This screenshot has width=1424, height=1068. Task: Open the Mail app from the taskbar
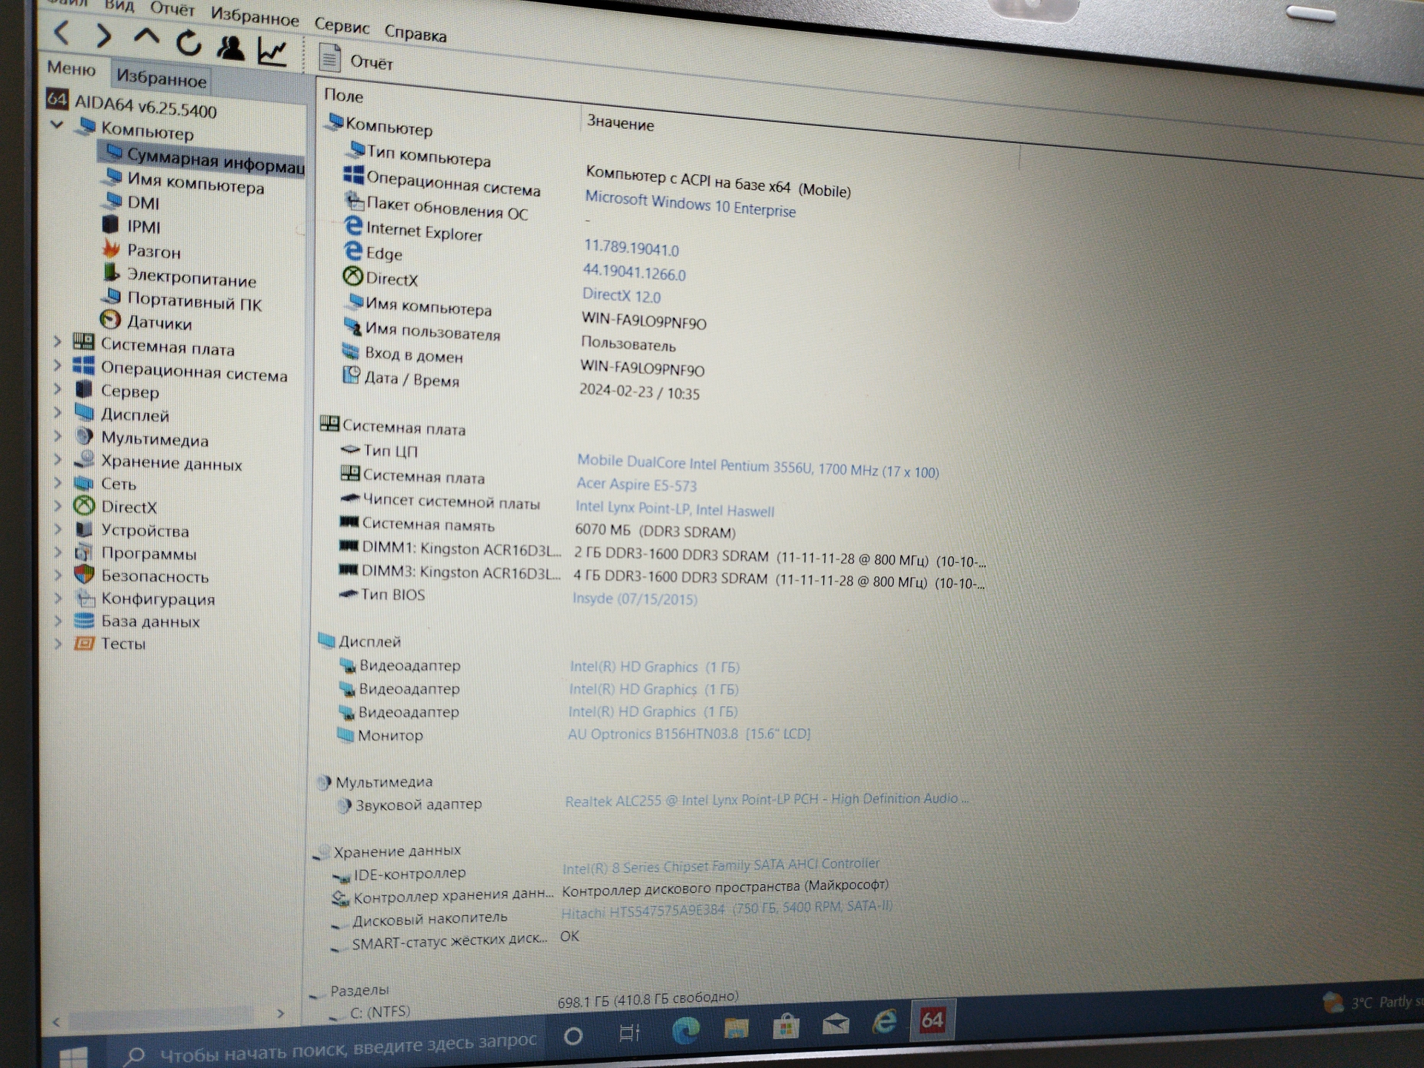click(x=836, y=1024)
